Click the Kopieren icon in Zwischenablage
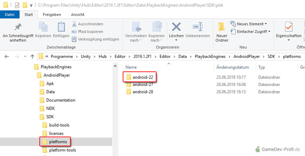Viewport: 305px width, 156px height. tap(43, 27)
